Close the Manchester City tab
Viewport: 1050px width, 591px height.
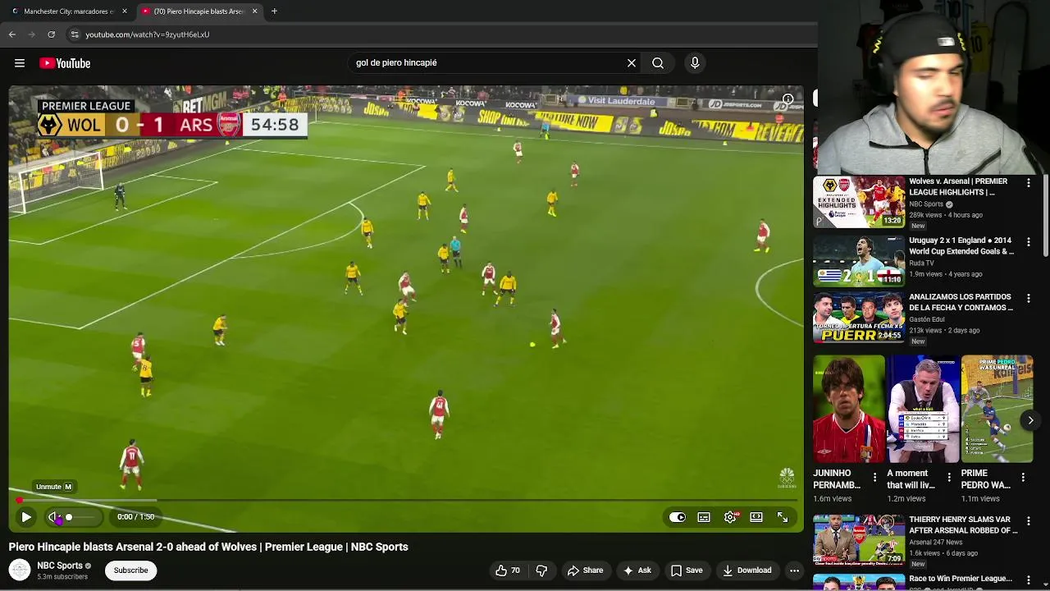(125, 11)
